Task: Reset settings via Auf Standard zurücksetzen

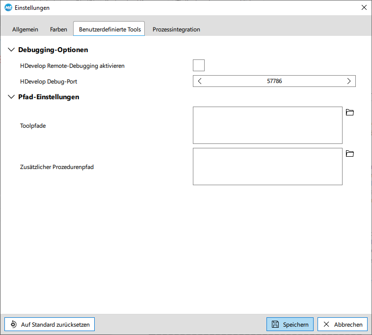Action: [50, 324]
